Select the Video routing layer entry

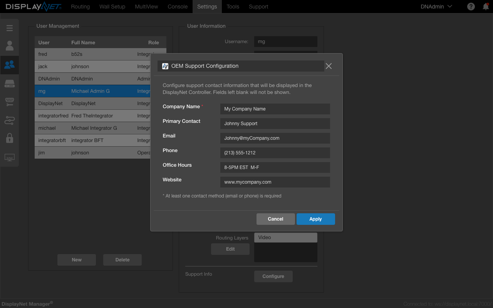pos(286,238)
